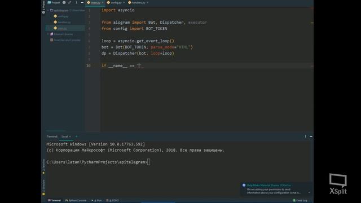Close the main.py editor tab
The height and width of the screenshot is (203, 361).
click(x=103, y=2)
